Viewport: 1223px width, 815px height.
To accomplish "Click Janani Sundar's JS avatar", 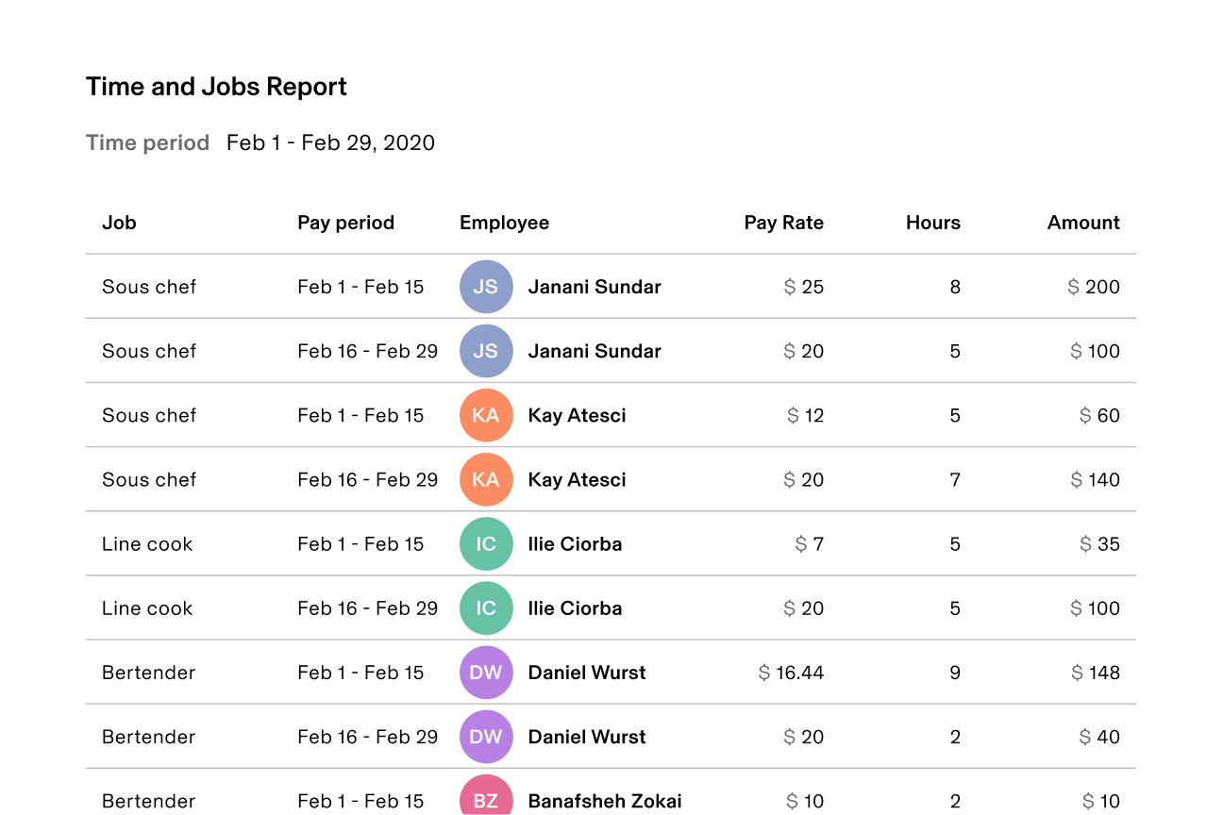I will click(486, 287).
